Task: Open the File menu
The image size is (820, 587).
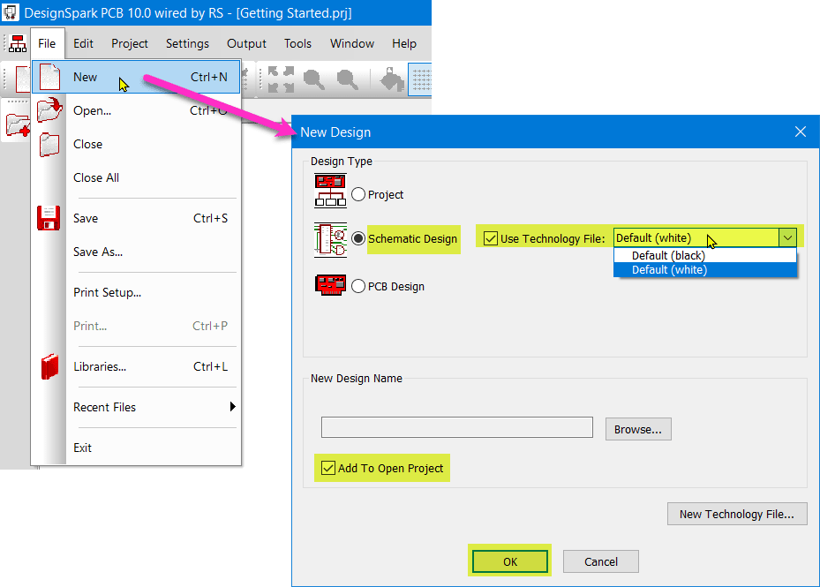Action: pyautogui.click(x=47, y=43)
